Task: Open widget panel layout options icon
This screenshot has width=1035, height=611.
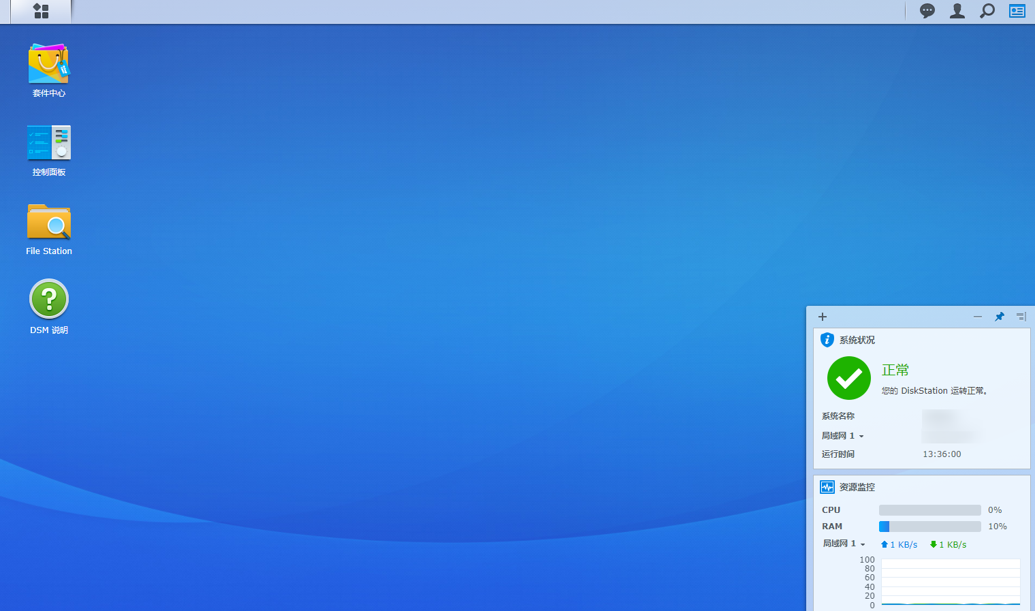Action: pyautogui.click(x=1021, y=317)
